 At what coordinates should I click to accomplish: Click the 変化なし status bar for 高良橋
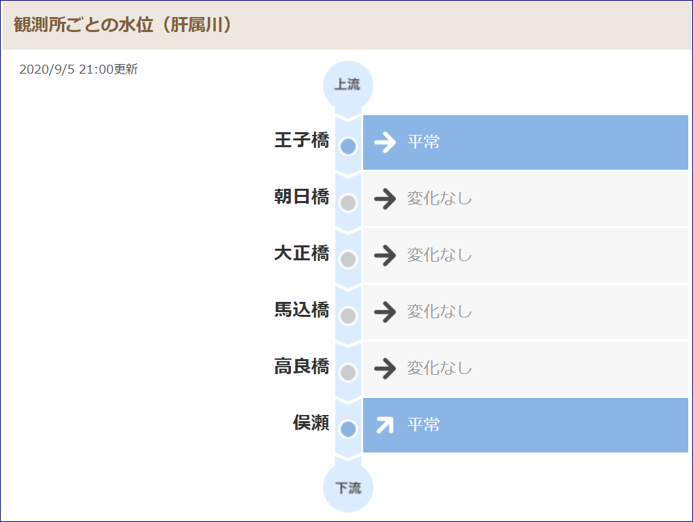[525, 369]
